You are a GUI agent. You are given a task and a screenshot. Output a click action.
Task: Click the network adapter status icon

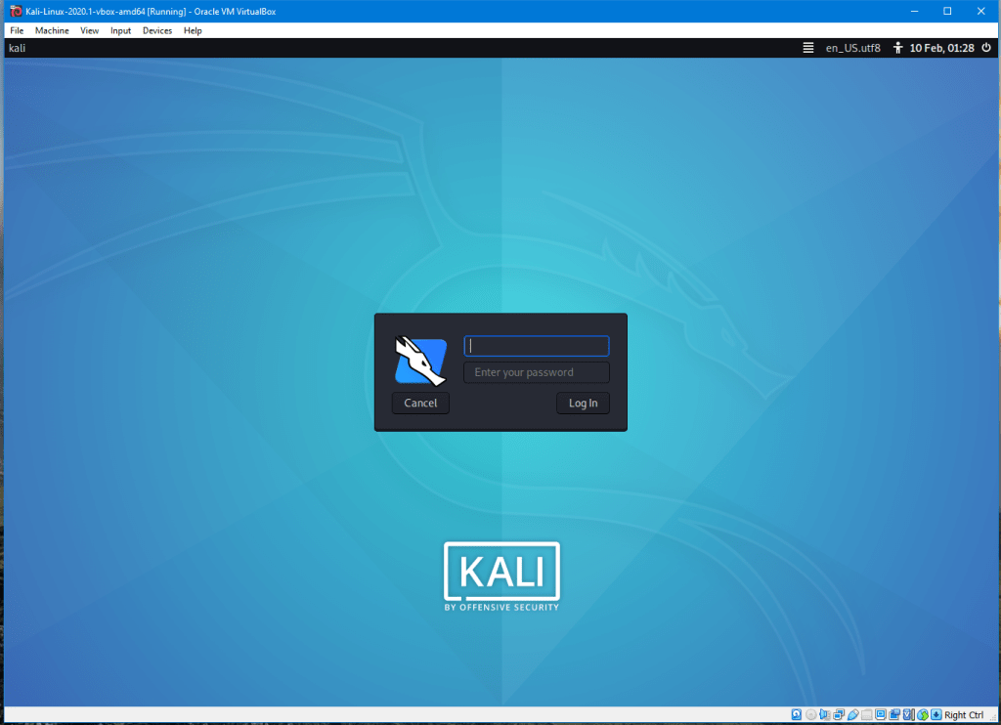[x=839, y=715]
